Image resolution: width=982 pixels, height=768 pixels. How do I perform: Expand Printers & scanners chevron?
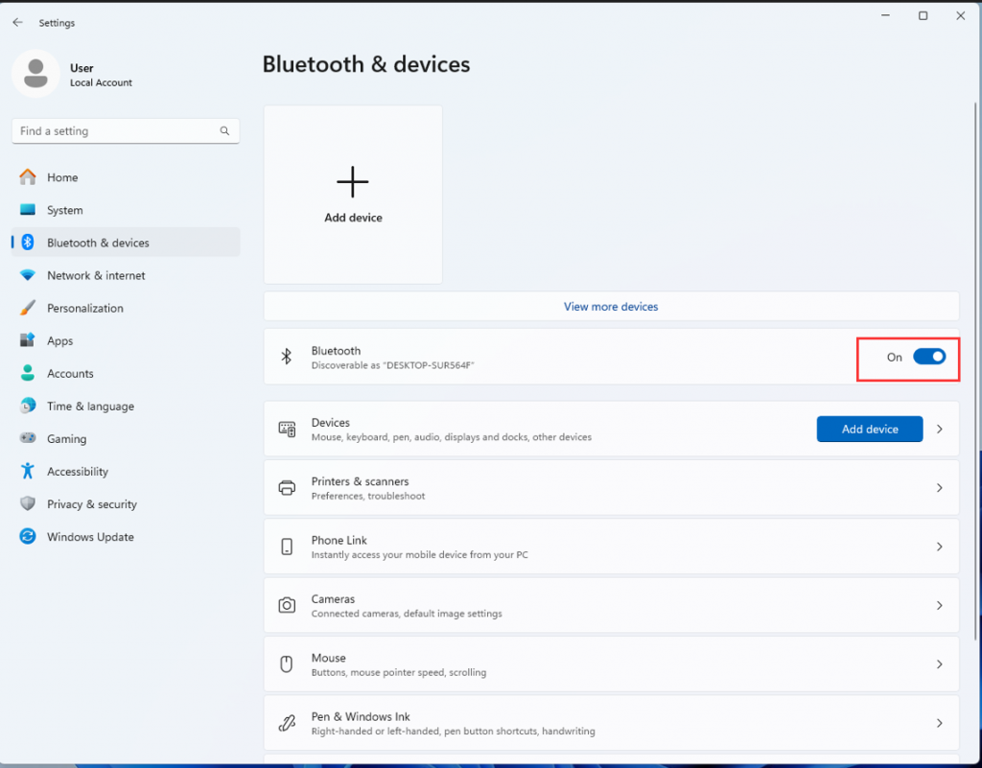[x=940, y=488]
